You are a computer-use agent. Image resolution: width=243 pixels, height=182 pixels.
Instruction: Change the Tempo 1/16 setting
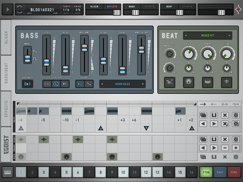tap(66, 10)
